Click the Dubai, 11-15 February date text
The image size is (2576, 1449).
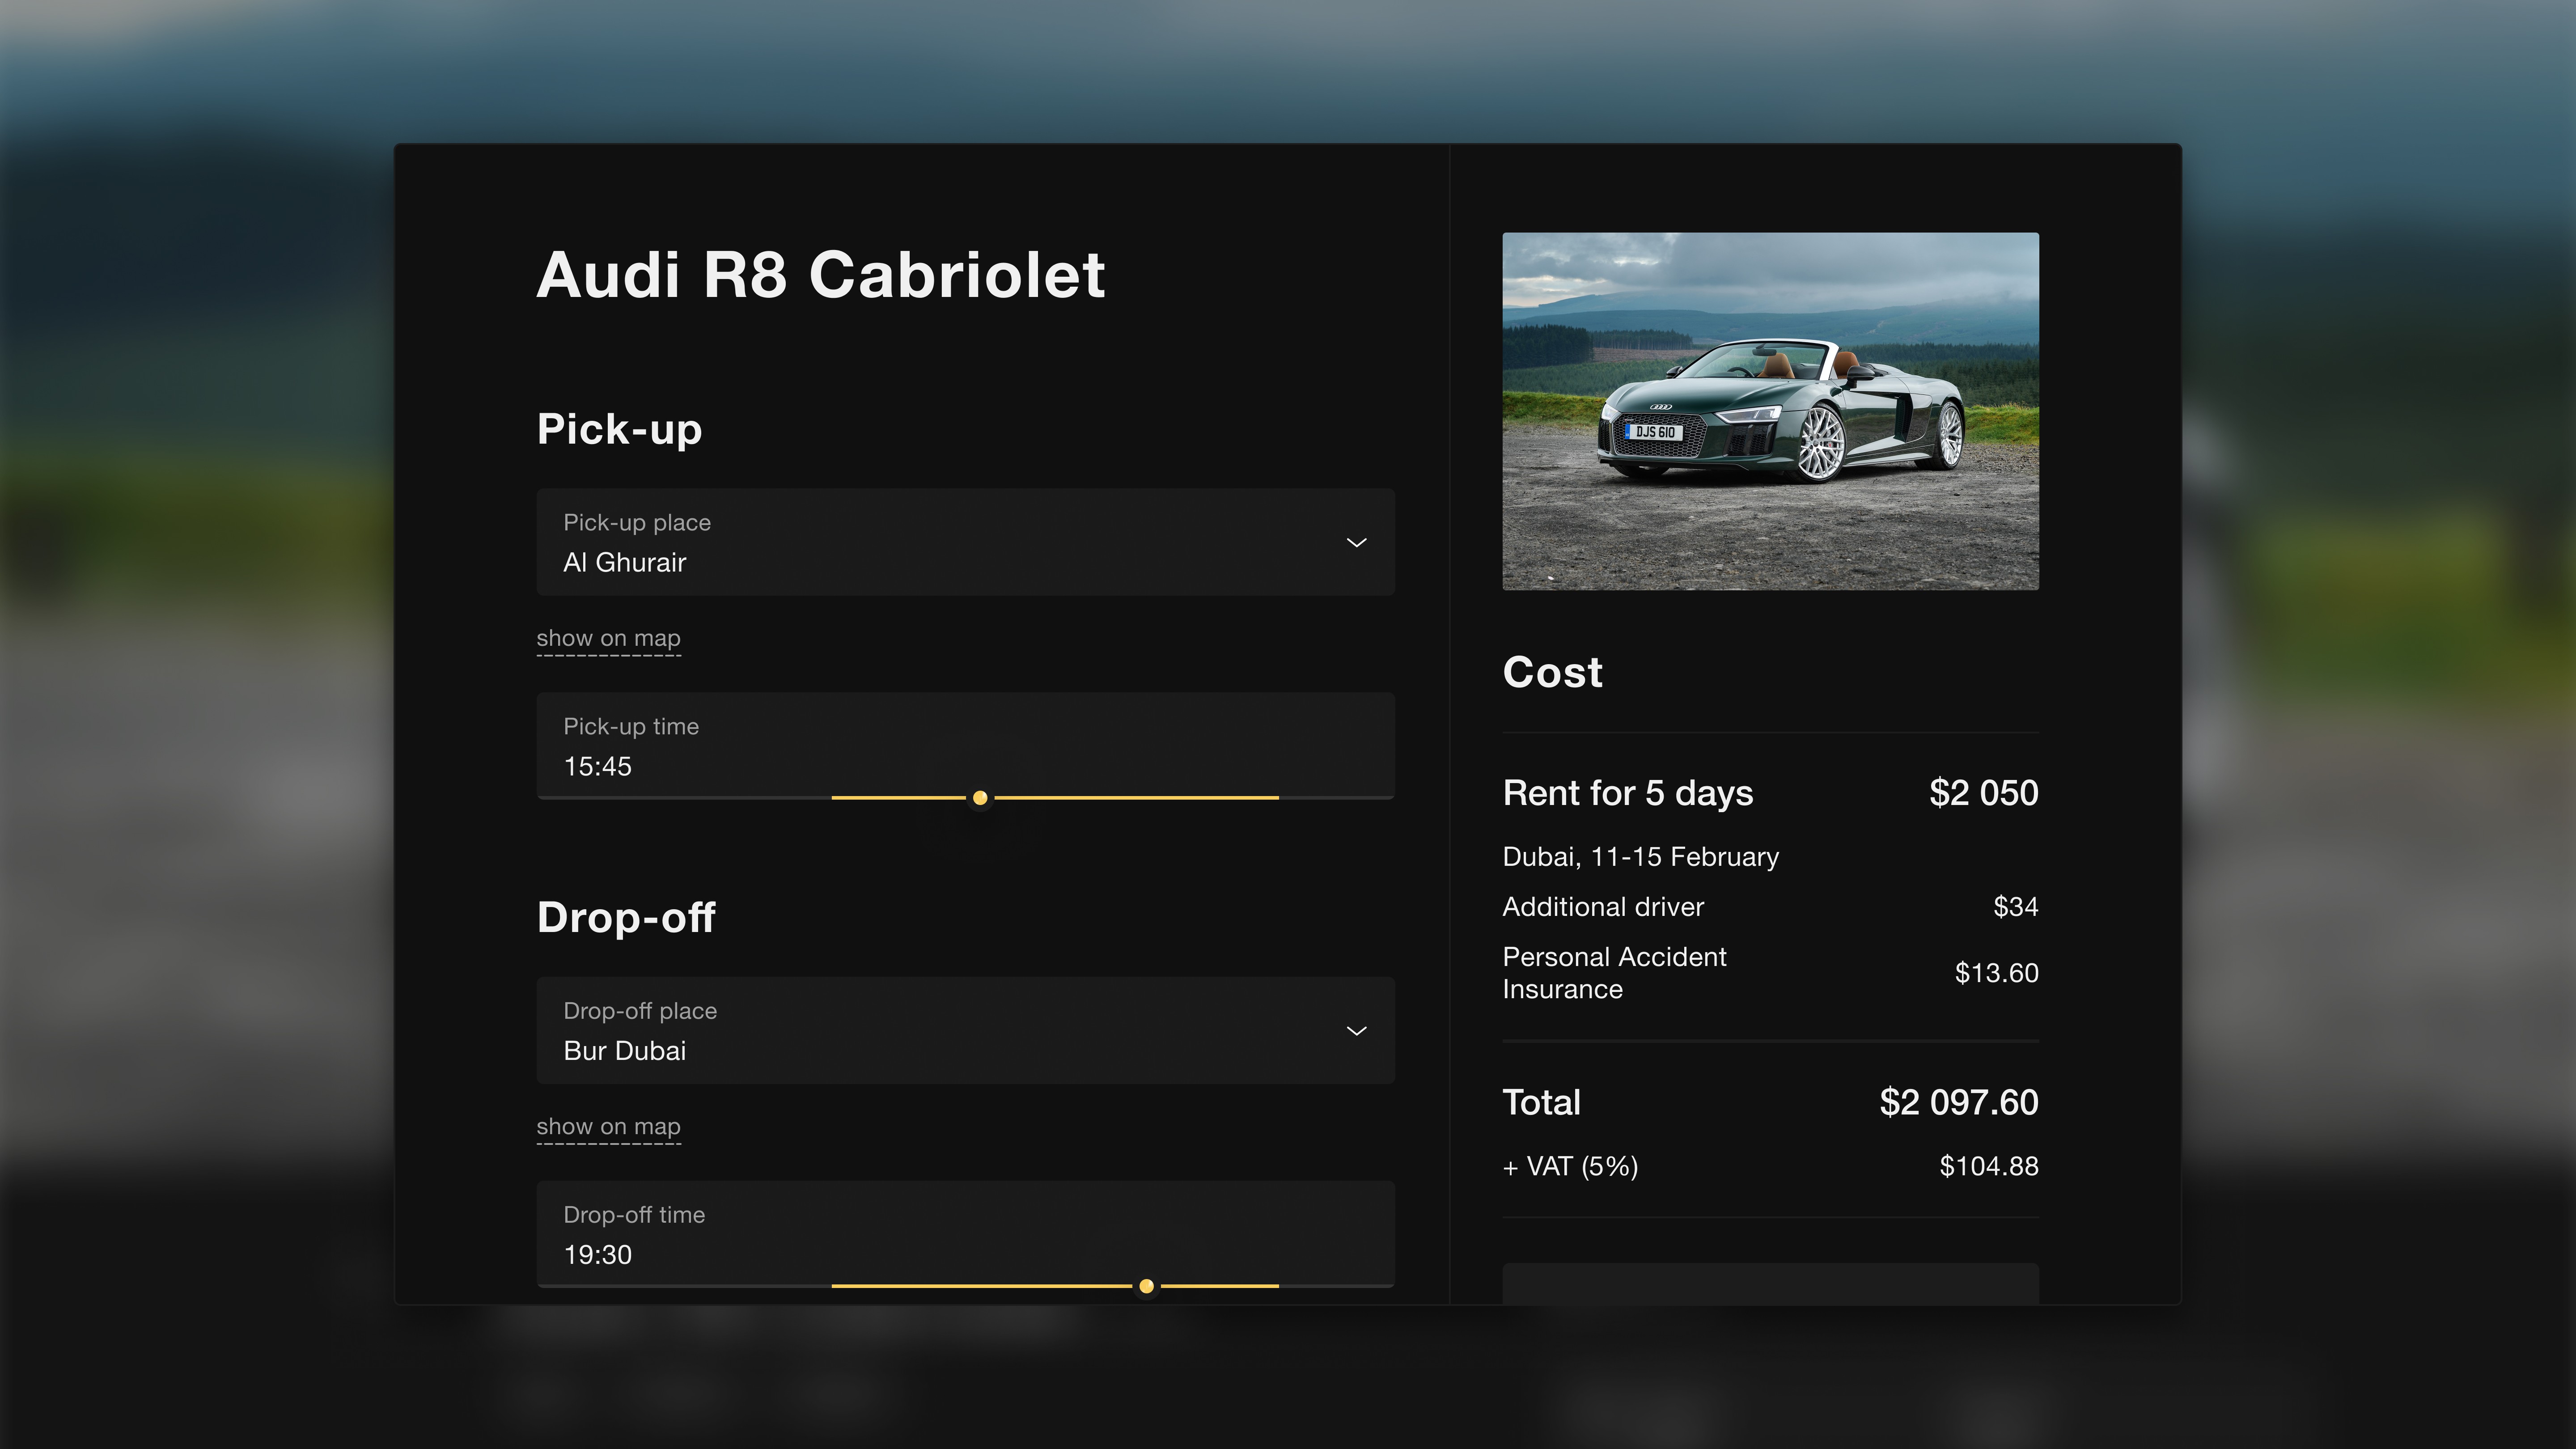coord(1640,857)
